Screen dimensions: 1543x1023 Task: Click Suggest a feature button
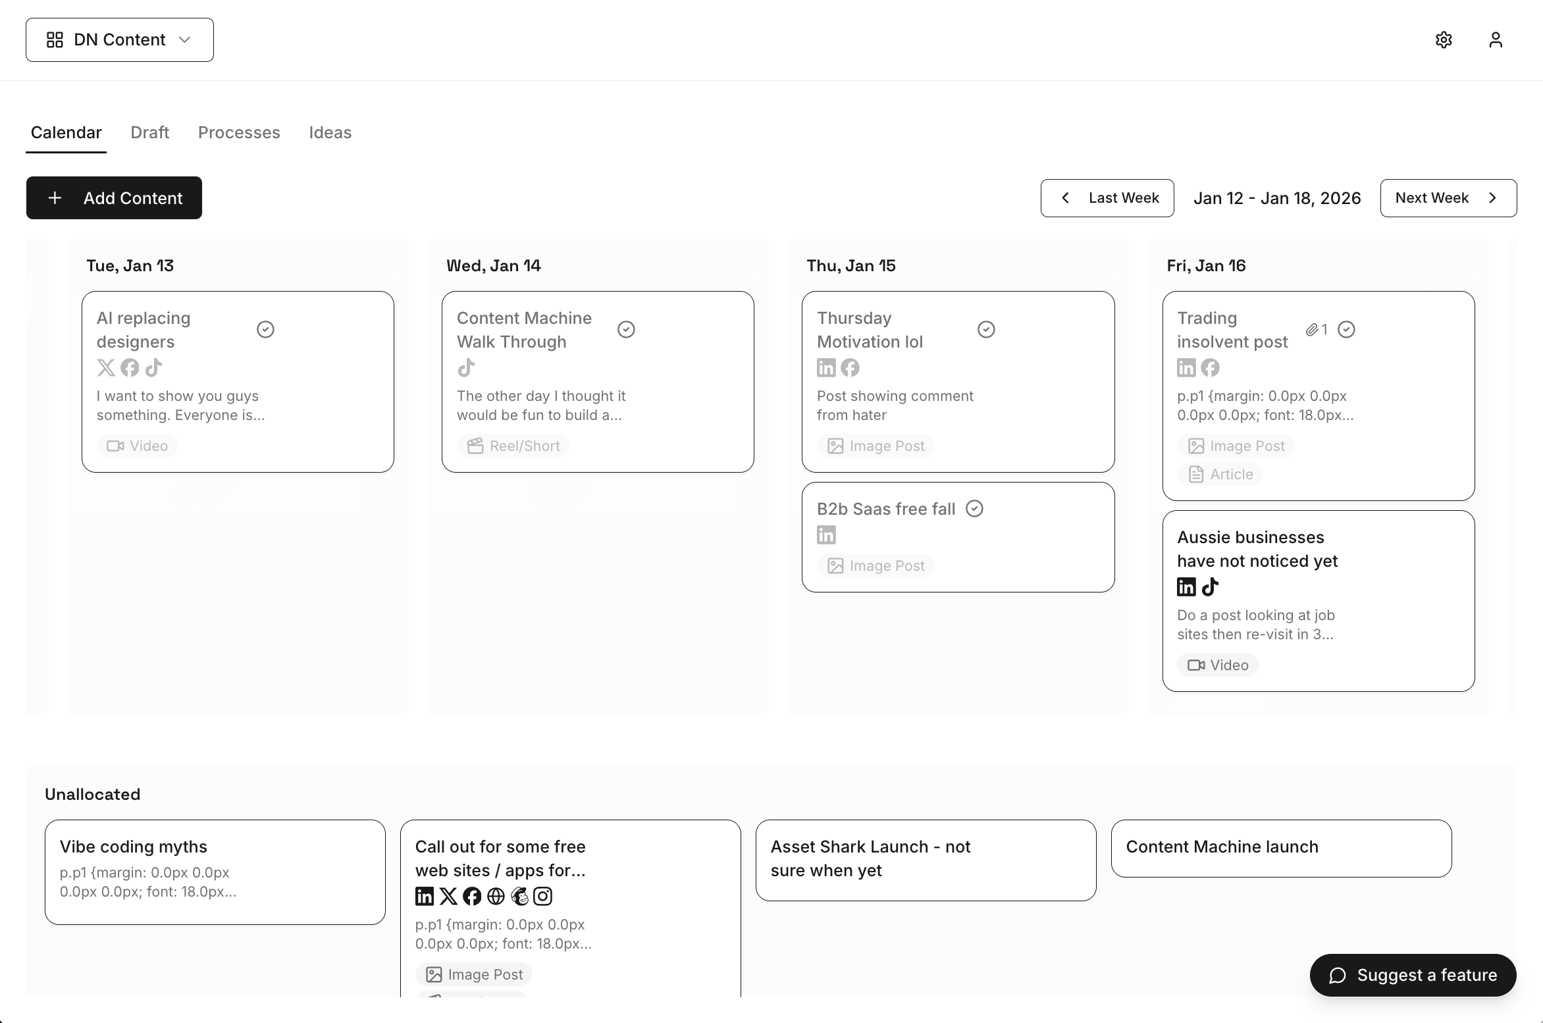[x=1413, y=975]
